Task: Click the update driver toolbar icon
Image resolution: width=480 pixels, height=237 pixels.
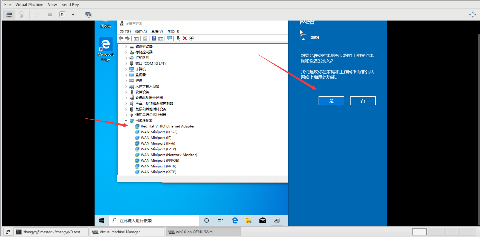Action: pyautogui.click(x=178, y=38)
